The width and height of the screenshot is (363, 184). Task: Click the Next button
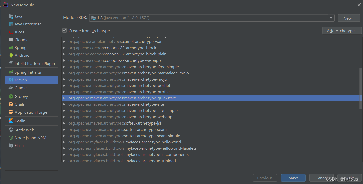tap(293, 178)
